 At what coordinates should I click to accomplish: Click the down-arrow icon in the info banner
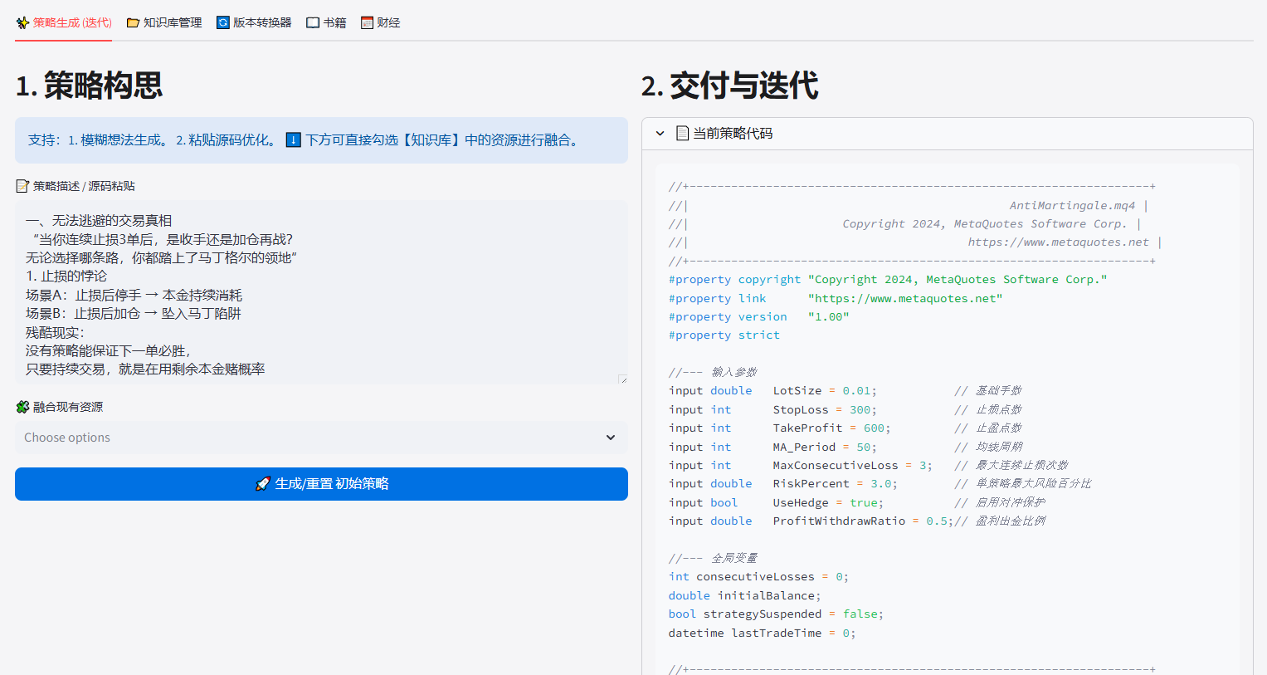[x=293, y=139]
